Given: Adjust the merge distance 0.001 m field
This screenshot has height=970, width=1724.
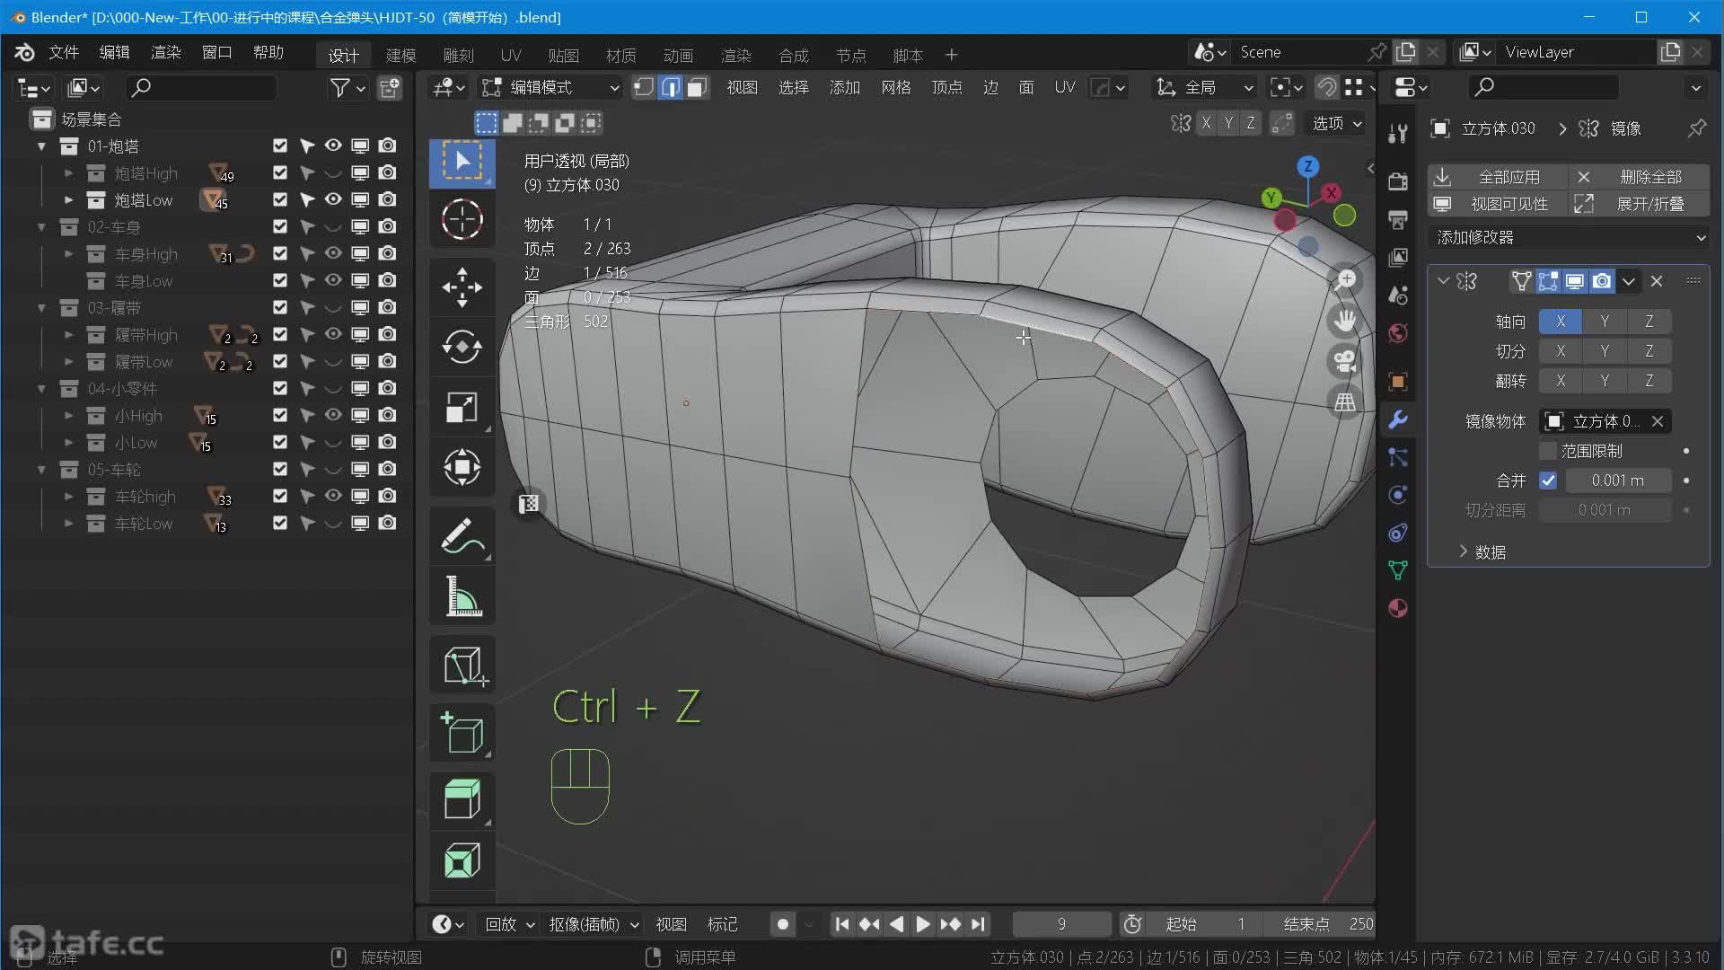Looking at the screenshot, I should tap(1617, 481).
